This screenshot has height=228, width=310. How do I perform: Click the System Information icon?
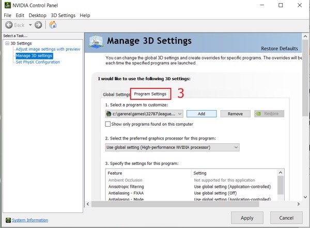click(x=8, y=220)
